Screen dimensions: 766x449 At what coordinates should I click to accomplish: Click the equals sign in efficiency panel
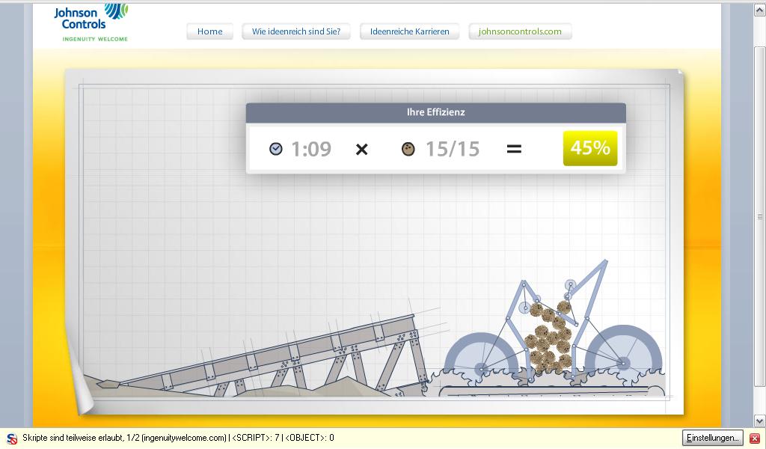(x=514, y=149)
